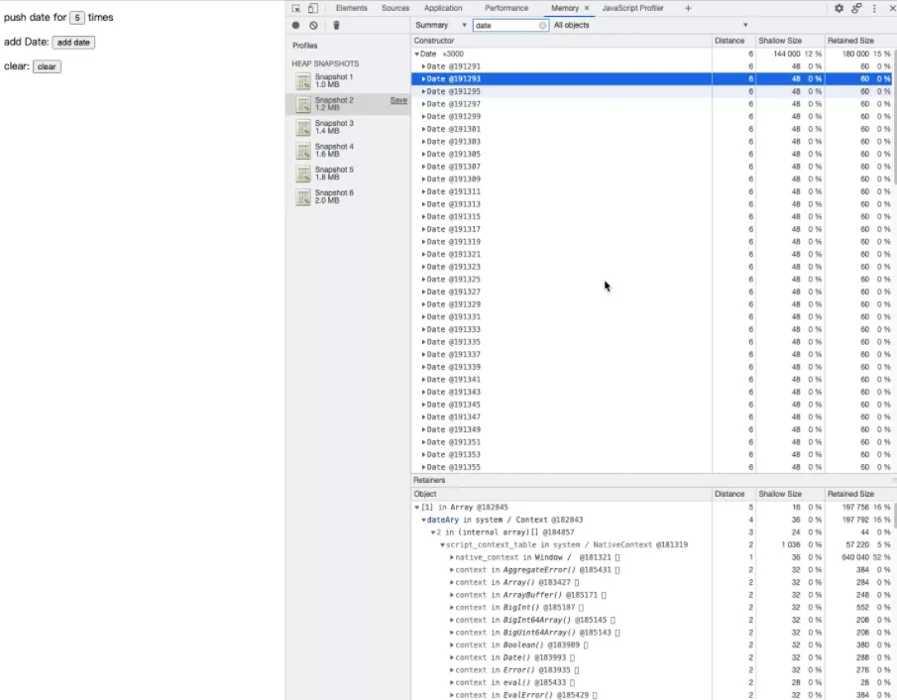897x700 pixels.
Task: Select row Date @191325
Action: (651, 280)
